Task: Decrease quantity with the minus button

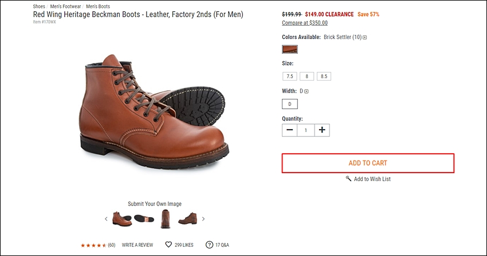Action: pos(289,130)
